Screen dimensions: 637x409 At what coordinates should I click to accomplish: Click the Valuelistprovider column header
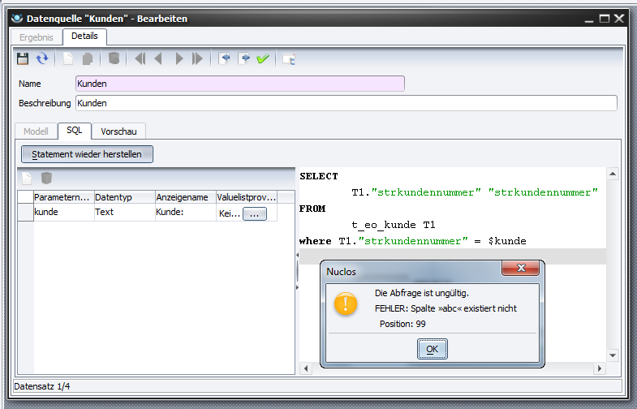point(247,197)
